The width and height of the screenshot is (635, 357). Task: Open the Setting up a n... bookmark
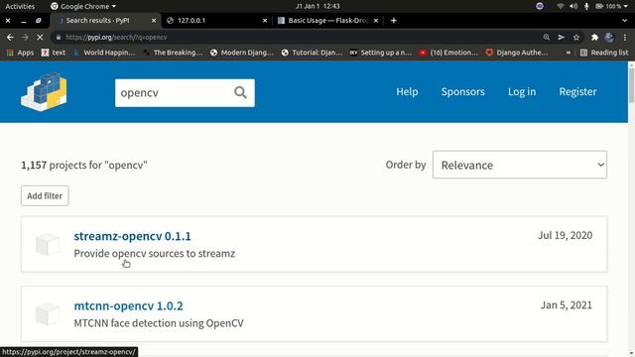tap(381, 53)
